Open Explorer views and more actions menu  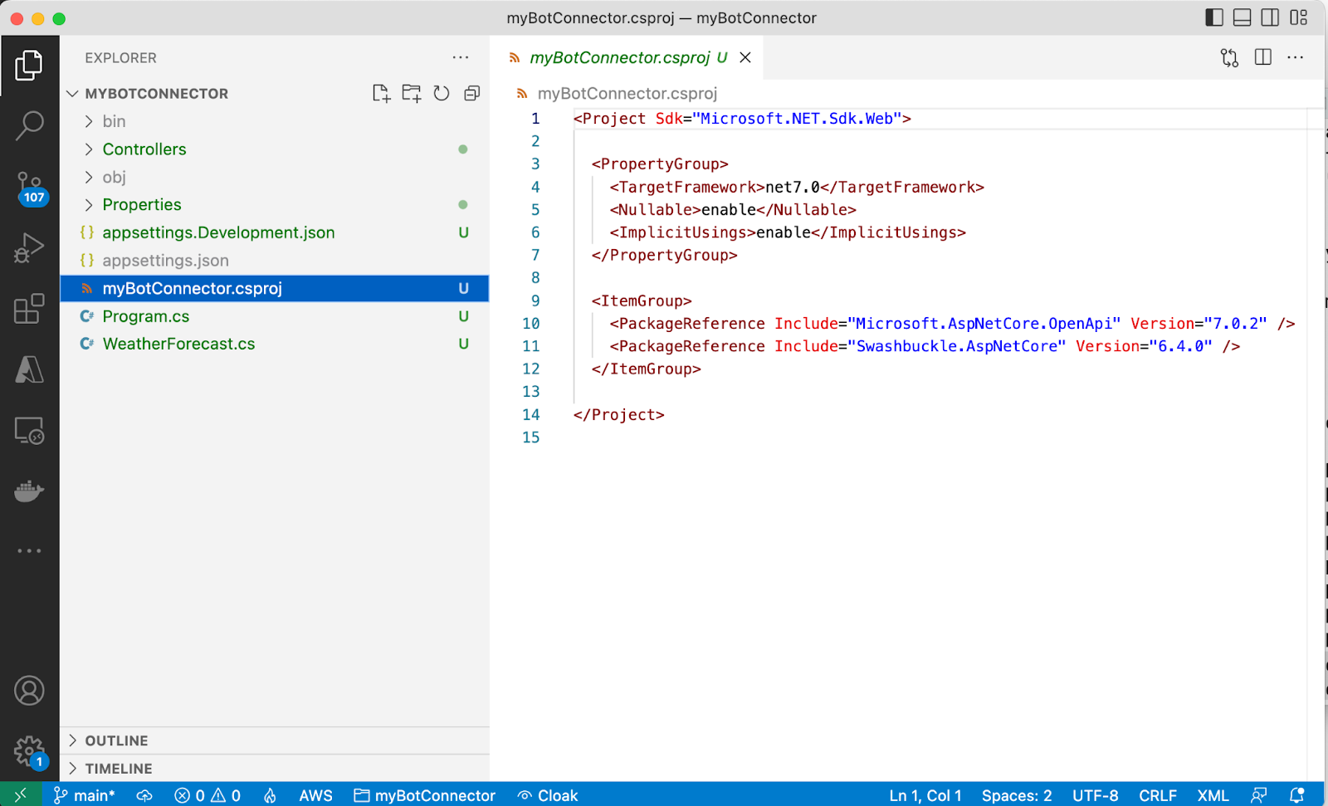(x=461, y=57)
